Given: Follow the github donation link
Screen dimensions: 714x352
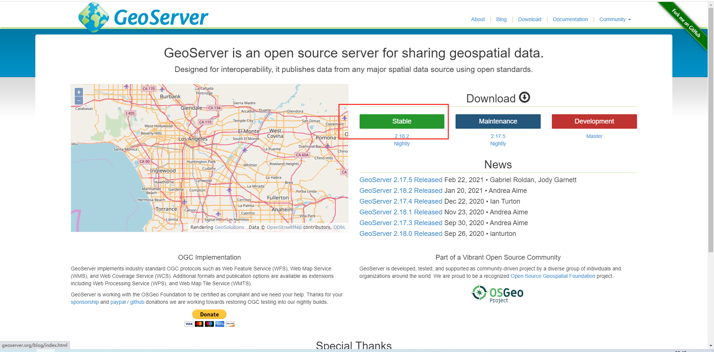Looking at the screenshot, I should [x=137, y=302].
